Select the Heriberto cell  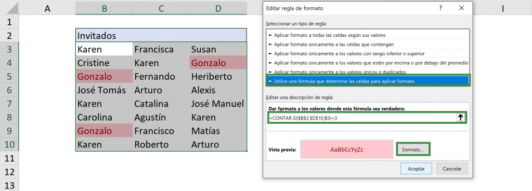click(218, 77)
